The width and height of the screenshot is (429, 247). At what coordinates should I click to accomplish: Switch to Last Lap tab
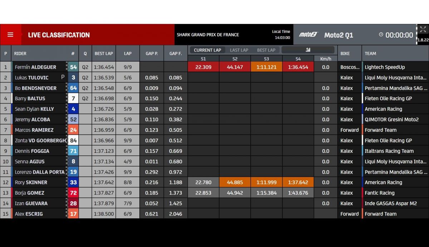pyautogui.click(x=239, y=50)
